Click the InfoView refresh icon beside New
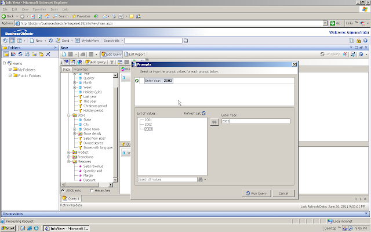Viewport: 371px width, 232px height. [x=50, y=41]
